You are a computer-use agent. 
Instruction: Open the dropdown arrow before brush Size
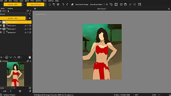tap(25, 5)
